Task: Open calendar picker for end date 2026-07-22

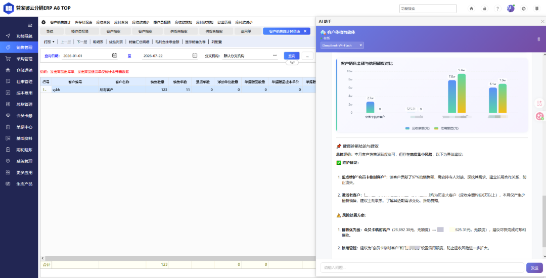Action: coord(195,55)
